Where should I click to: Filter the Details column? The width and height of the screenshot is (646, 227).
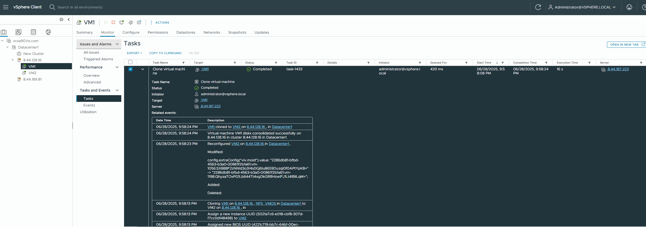tap(368, 63)
